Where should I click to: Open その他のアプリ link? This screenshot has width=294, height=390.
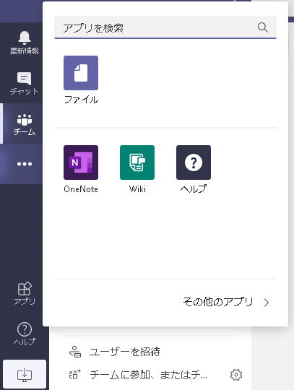[218, 302]
